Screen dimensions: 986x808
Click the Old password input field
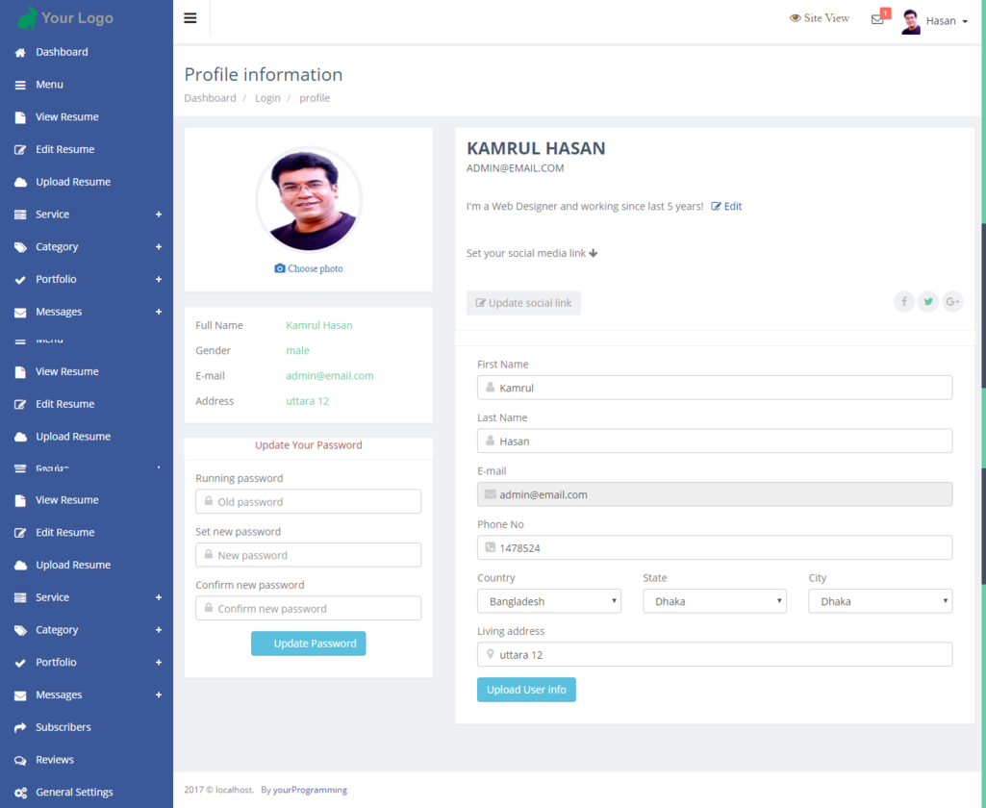[309, 502]
